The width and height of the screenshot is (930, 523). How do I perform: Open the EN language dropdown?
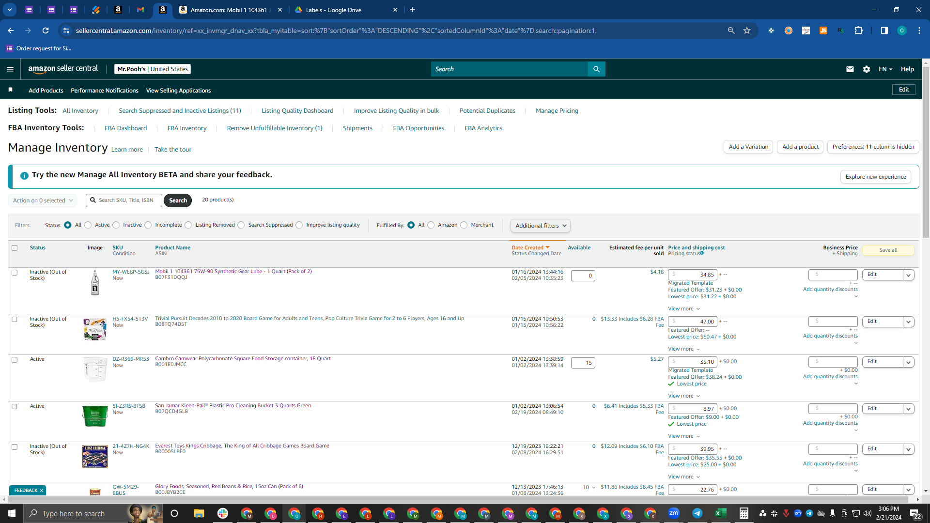point(885,69)
